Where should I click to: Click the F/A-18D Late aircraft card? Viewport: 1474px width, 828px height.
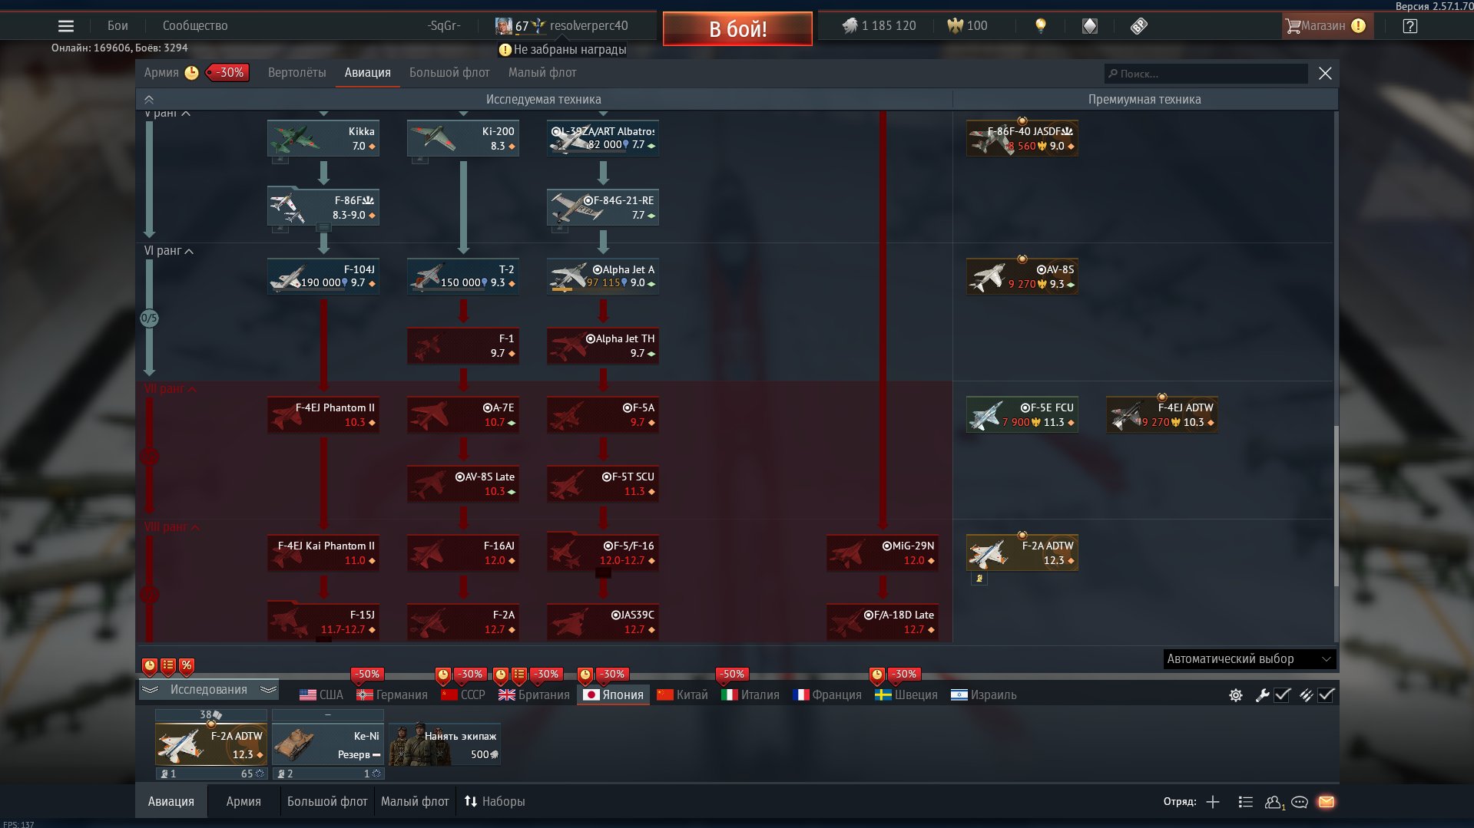882,622
